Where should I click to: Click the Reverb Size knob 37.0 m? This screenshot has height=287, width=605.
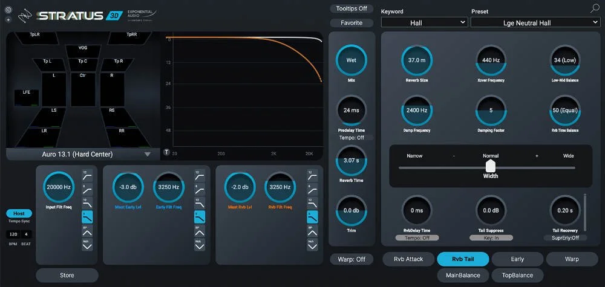[x=417, y=60]
